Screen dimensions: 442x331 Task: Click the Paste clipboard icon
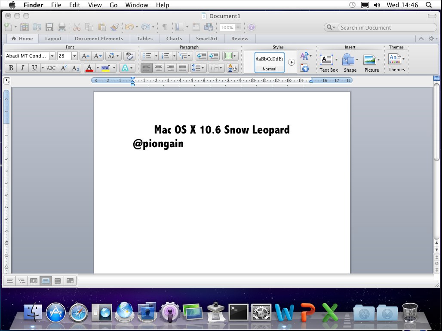(x=102, y=27)
